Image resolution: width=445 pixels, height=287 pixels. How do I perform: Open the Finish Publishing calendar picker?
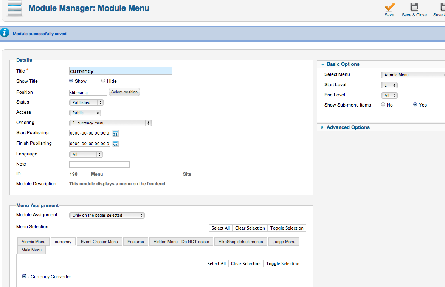click(116, 144)
